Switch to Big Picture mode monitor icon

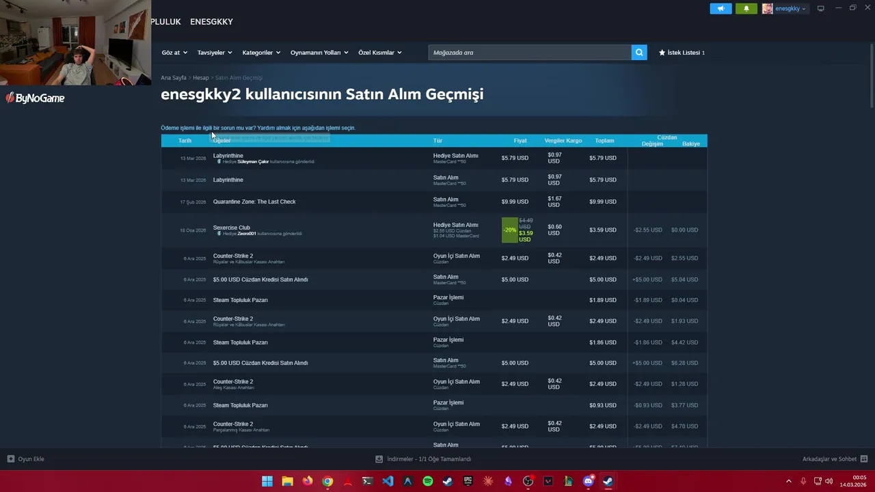pos(820,8)
